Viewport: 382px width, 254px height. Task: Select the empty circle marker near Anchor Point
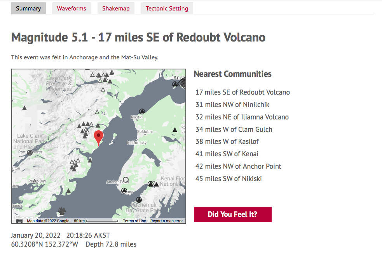pyautogui.click(x=126, y=180)
